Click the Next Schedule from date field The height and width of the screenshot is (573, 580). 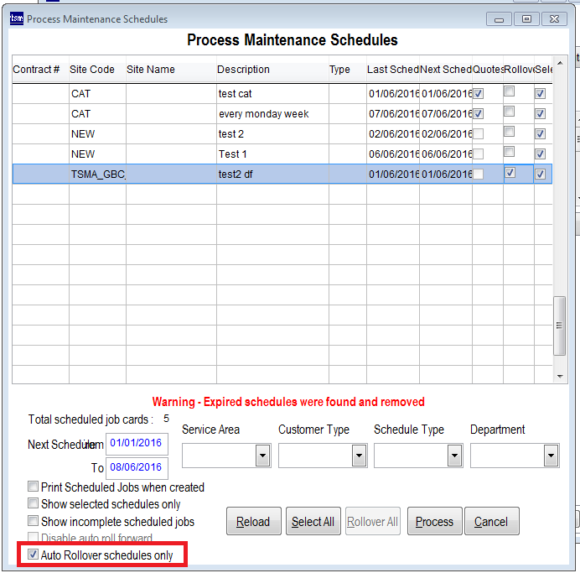coord(137,444)
